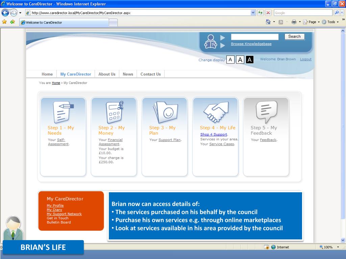Screen dimensions: 346x259
Task: Click the browser Home icon
Action: pos(268,22)
